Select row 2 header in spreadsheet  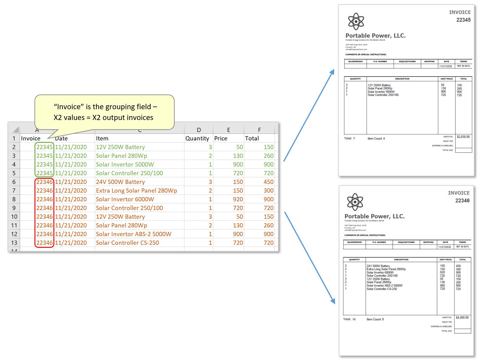coord(14,147)
